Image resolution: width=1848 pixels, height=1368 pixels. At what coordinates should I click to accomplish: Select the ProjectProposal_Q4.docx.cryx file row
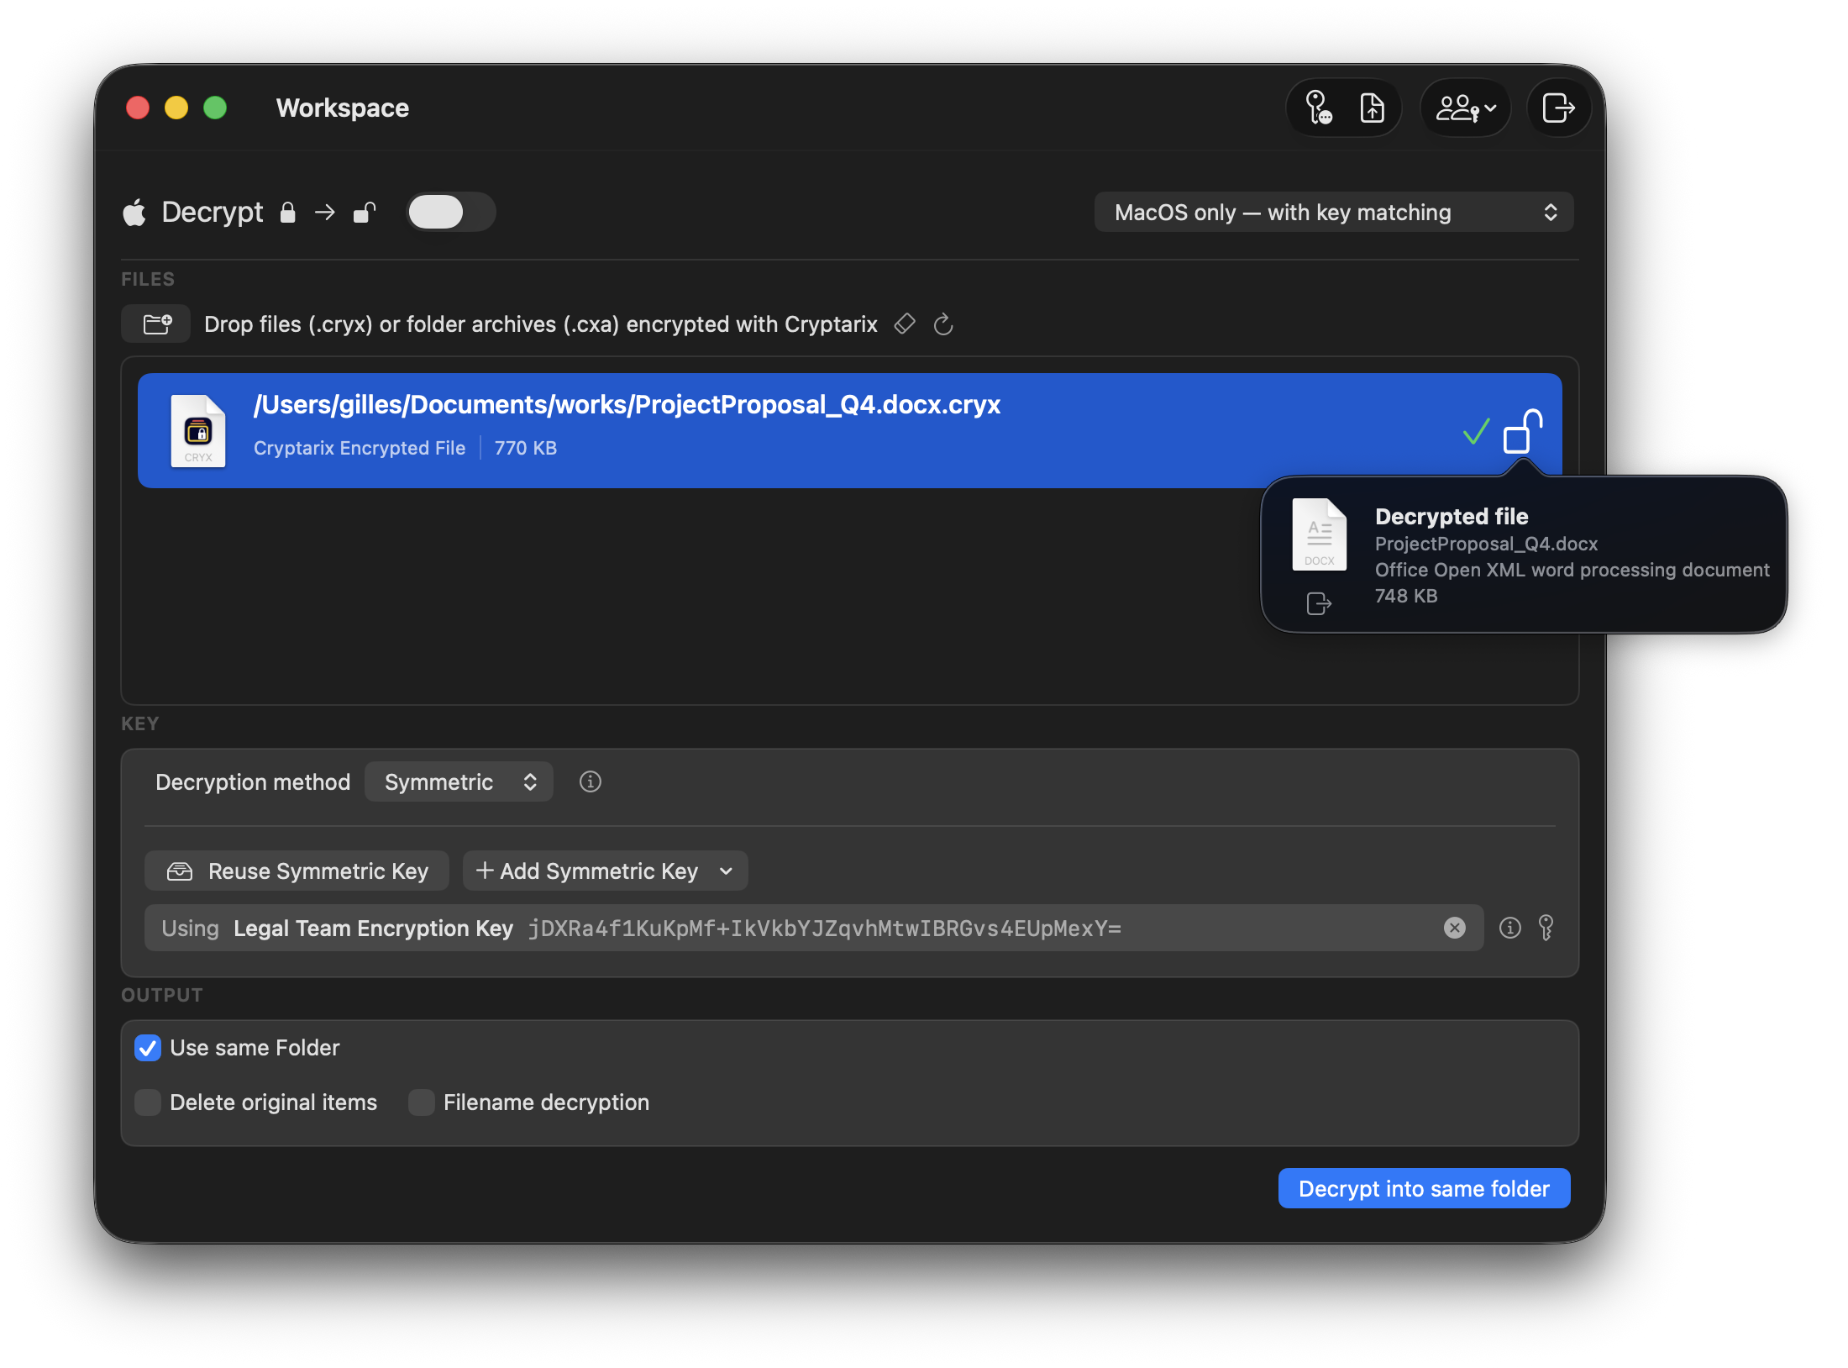(x=850, y=430)
